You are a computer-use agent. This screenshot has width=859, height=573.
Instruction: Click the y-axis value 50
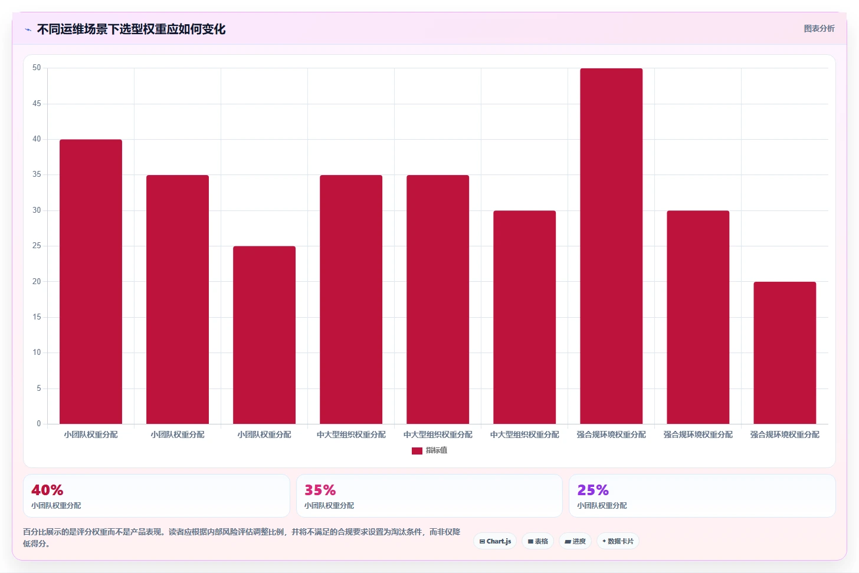point(37,68)
